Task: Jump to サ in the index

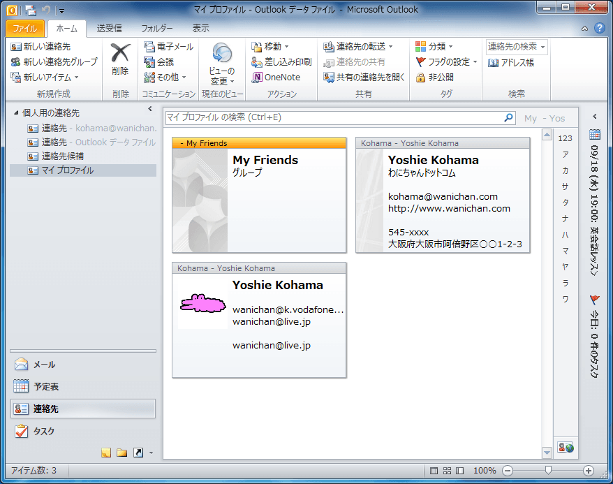Action: (566, 186)
